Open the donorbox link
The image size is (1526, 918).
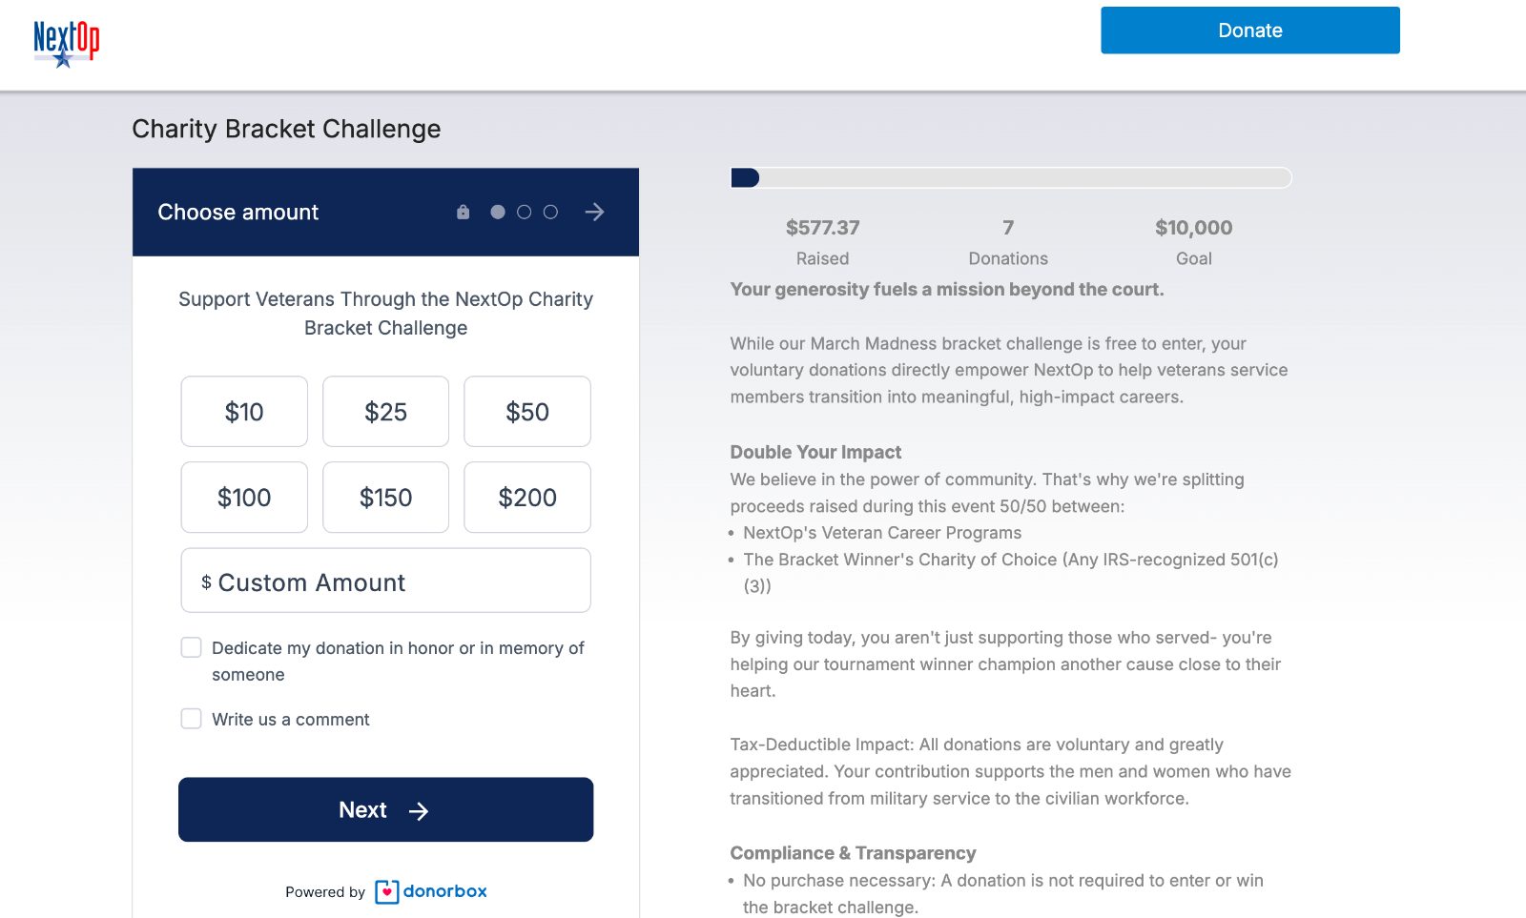pyautogui.click(x=444, y=891)
